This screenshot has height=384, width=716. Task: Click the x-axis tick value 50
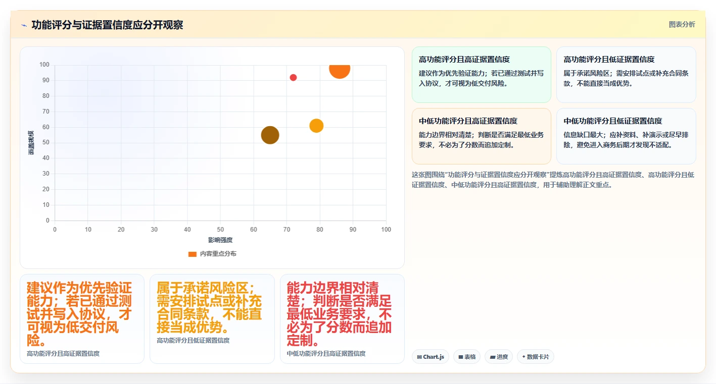point(220,230)
